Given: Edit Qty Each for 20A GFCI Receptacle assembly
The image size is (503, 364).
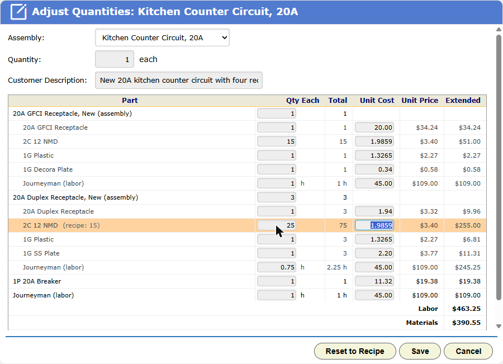Looking at the screenshot, I should 277,114.
